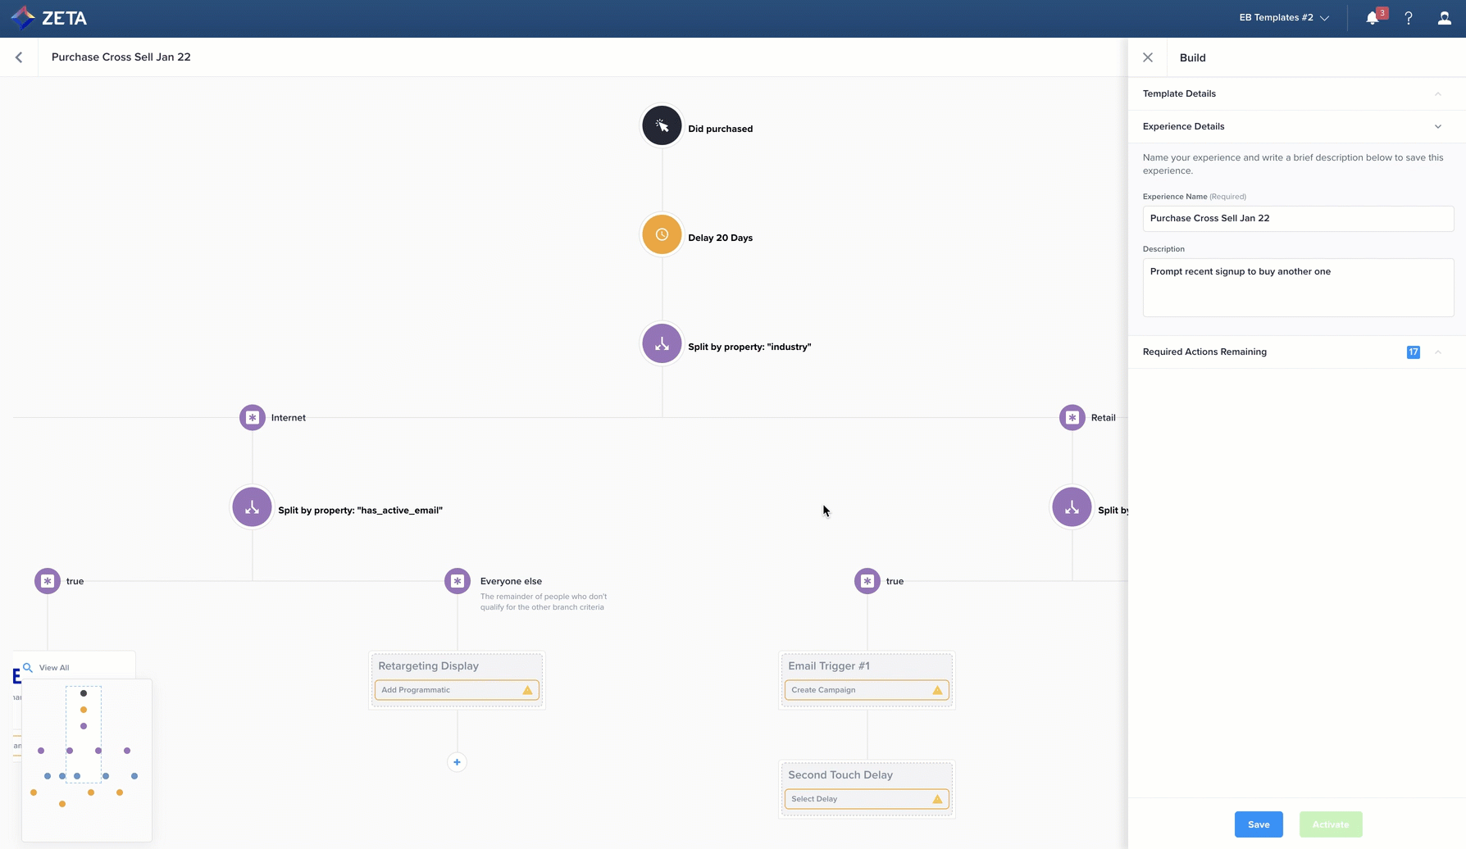Open the help question mark icon
Image resolution: width=1466 pixels, height=849 pixels.
point(1409,18)
